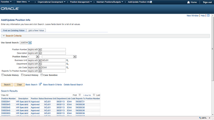Open Position Status value dropdown

[75, 57]
